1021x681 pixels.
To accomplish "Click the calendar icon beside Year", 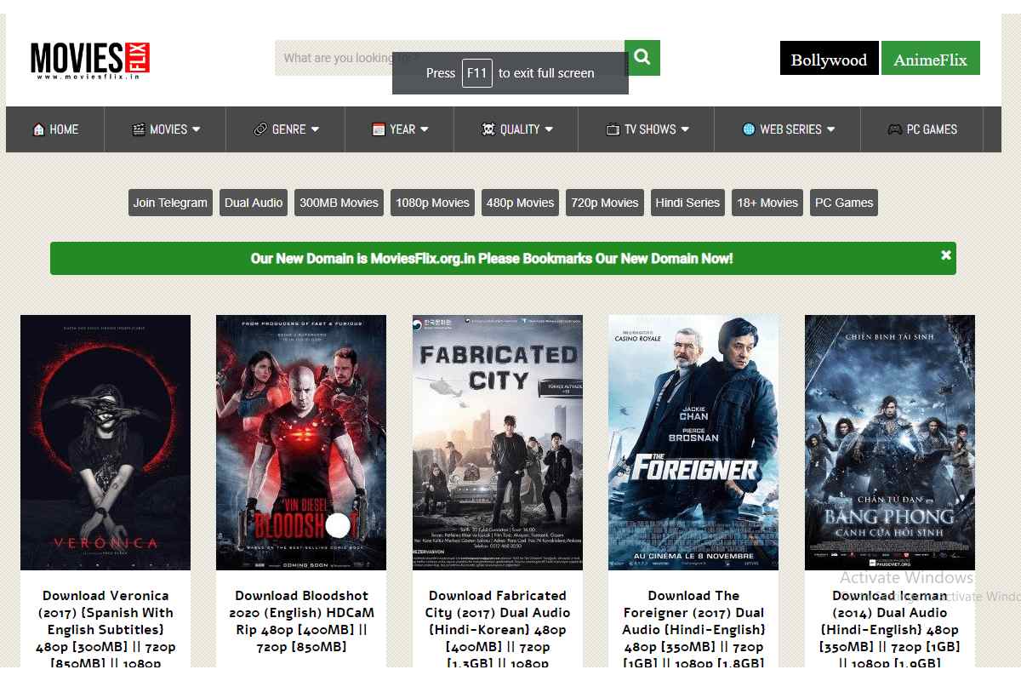I will pos(379,129).
